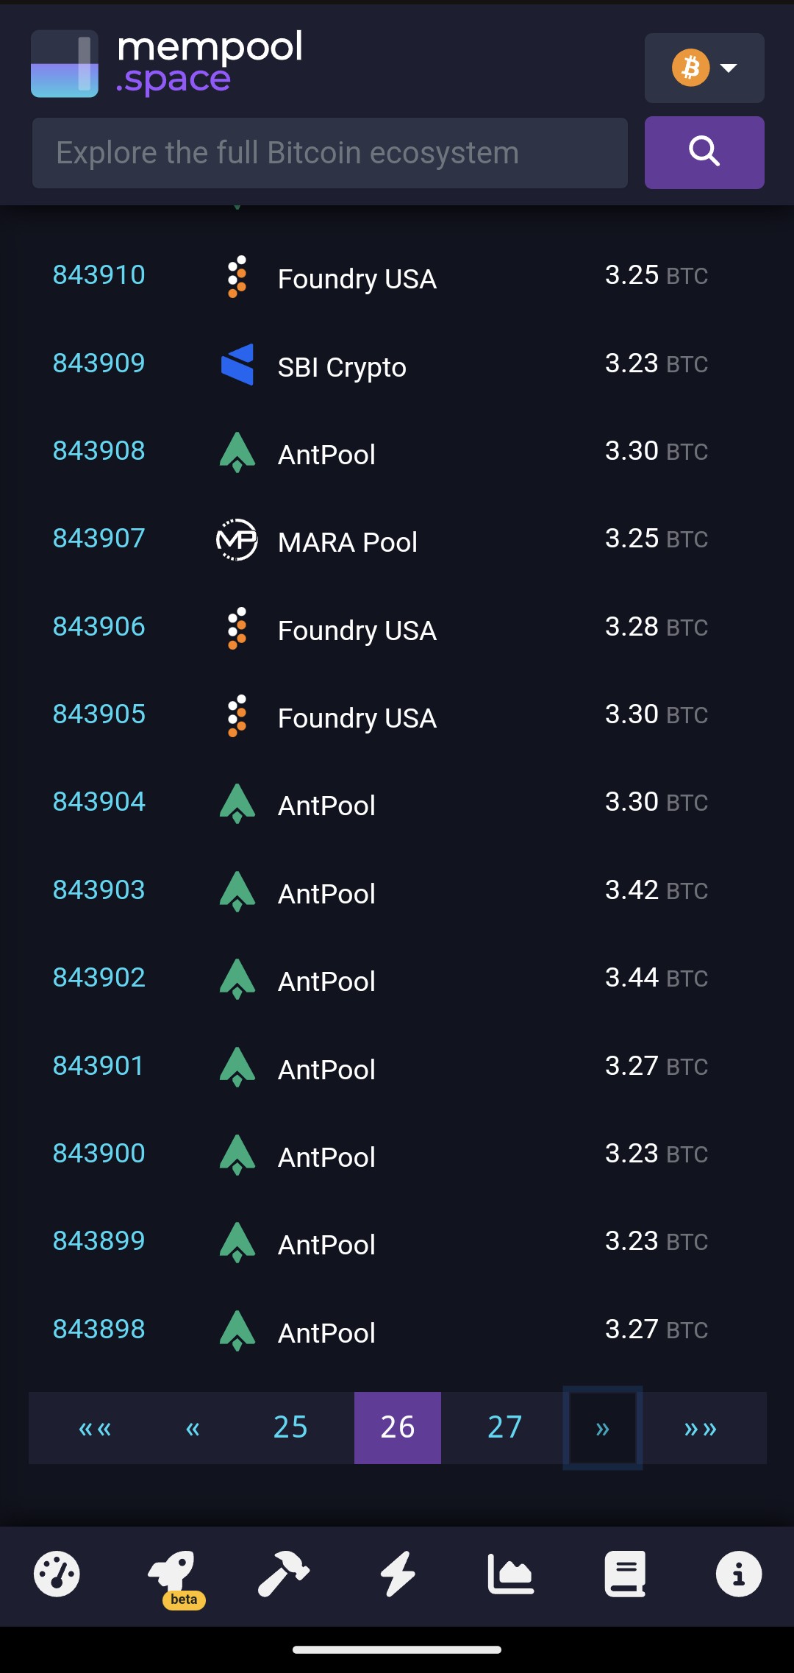Open the graphs chart icon
The image size is (794, 1673).
(511, 1574)
